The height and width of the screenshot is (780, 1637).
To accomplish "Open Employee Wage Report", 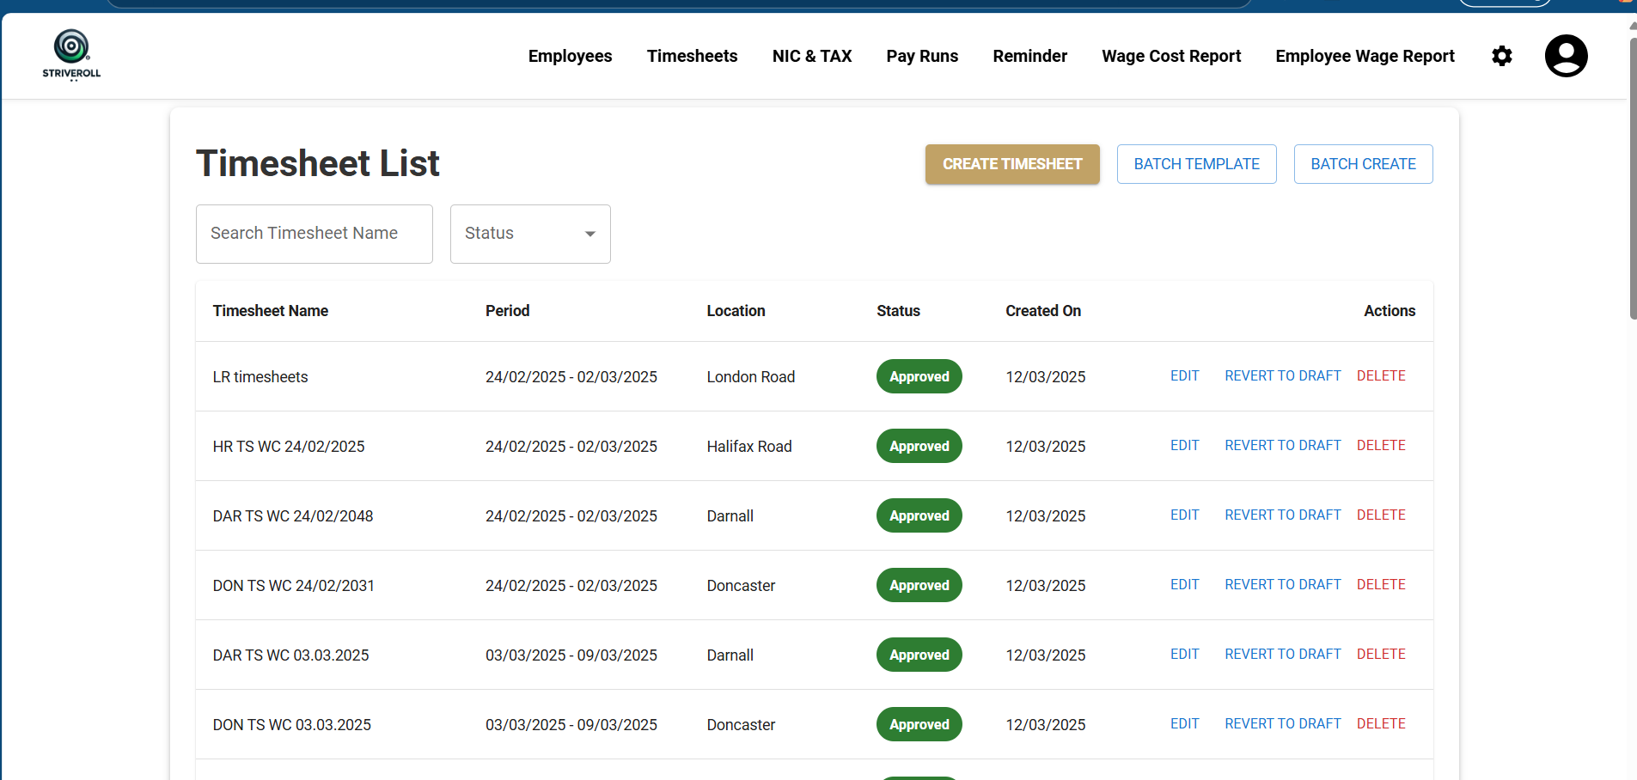I will coord(1365,56).
